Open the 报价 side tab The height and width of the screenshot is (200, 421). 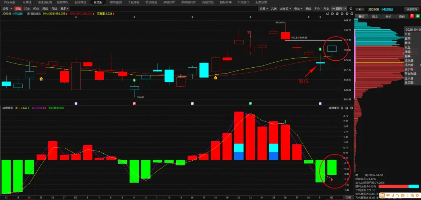click(361, 16)
